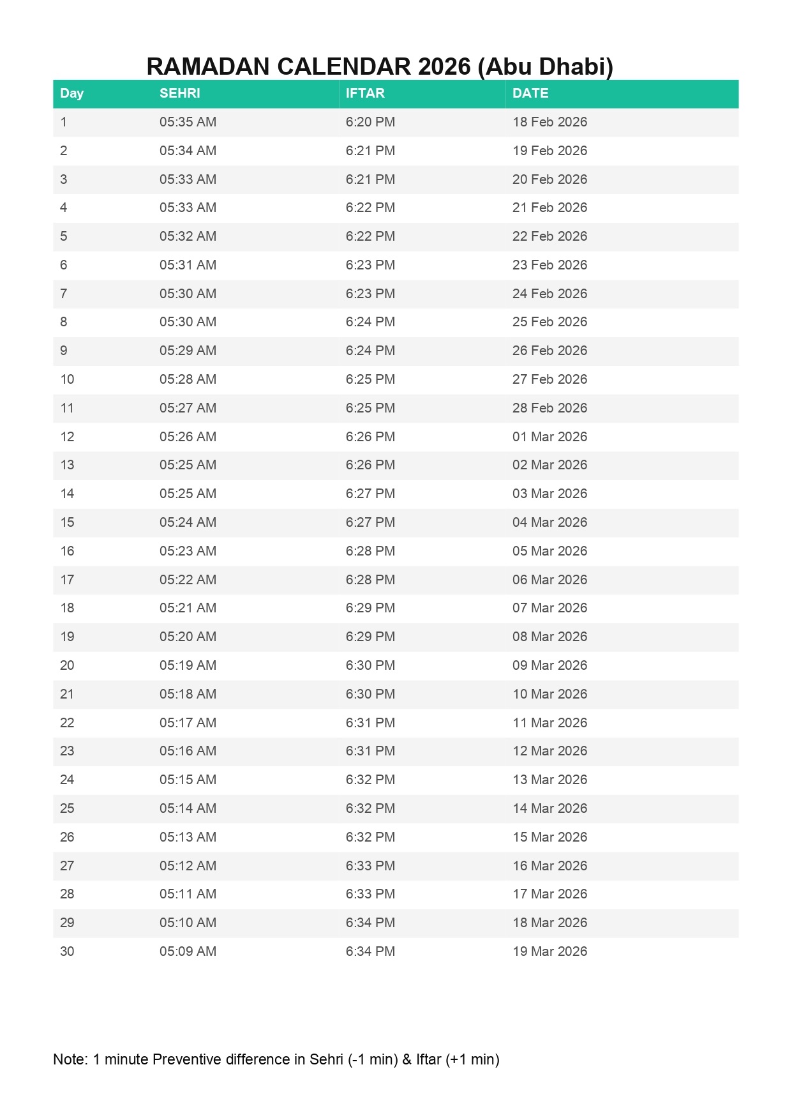This screenshot has width=792, height=1120.
Task: Click the 01 Mar 2026 date cell
Action: pyautogui.click(x=549, y=437)
